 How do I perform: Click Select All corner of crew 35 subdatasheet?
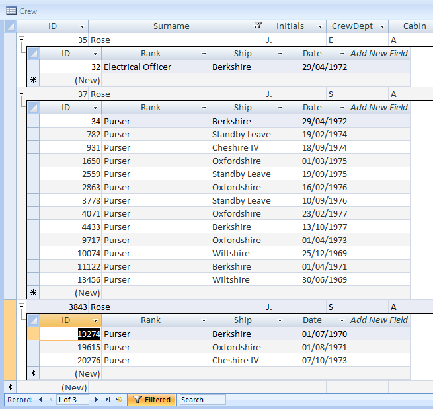click(34, 54)
